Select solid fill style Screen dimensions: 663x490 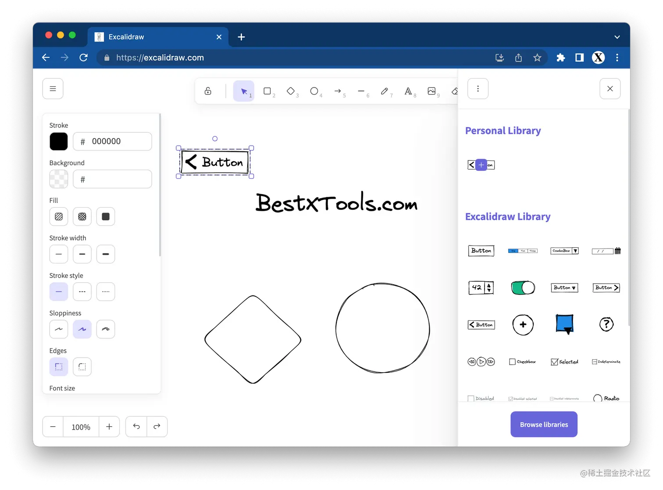(x=105, y=216)
